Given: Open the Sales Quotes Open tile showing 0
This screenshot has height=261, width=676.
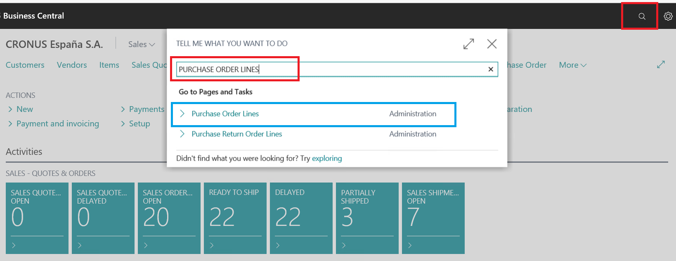Looking at the screenshot, I should click(x=37, y=218).
